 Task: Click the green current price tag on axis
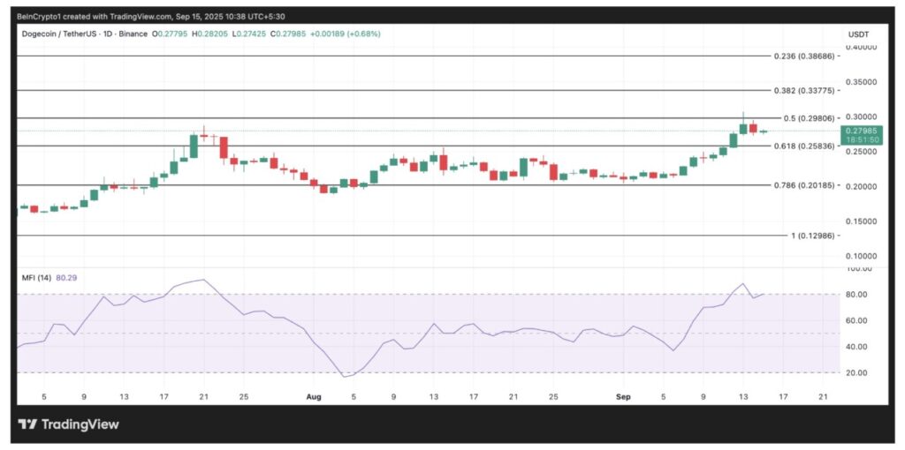861,134
